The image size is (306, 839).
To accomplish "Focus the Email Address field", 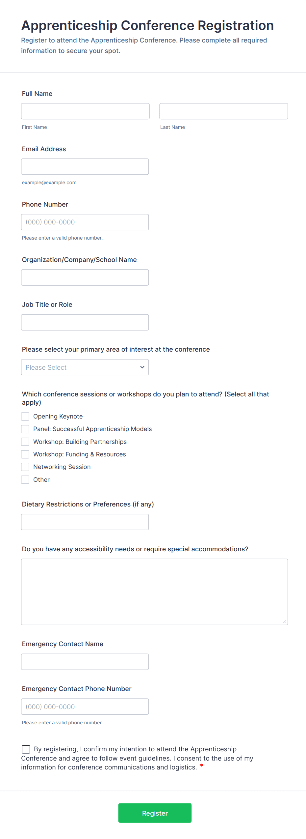I will click(x=85, y=167).
